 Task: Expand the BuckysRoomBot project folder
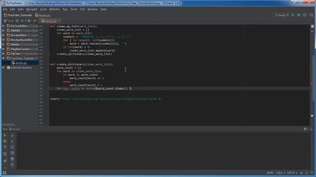[3, 40]
